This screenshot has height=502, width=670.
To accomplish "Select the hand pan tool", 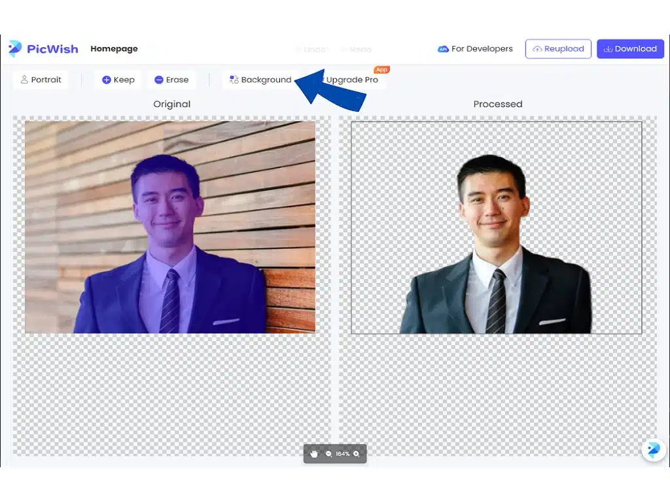I will (314, 454).
